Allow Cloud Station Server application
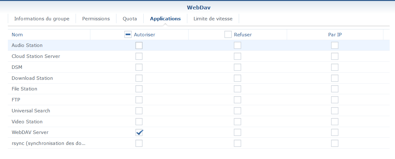 (x=139, y=56)
